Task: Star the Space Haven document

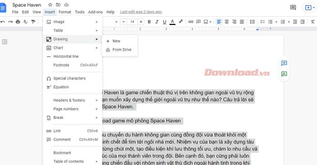Action: point(50,5)
